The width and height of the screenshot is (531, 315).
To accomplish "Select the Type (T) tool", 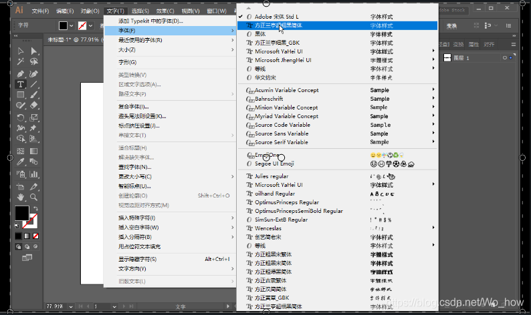I will coord(21,84).
